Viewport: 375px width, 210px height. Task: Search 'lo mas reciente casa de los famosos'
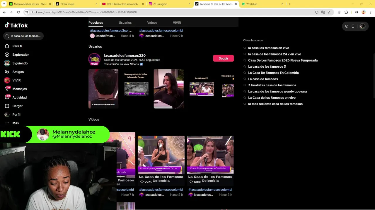pyautogui.click(x=275, y=104)
